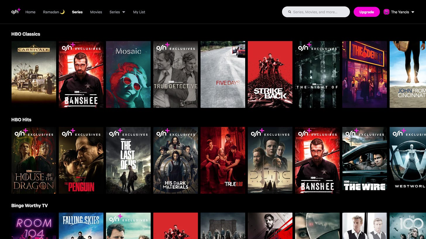Open Banshee in HBO Hits

point(317,160)
